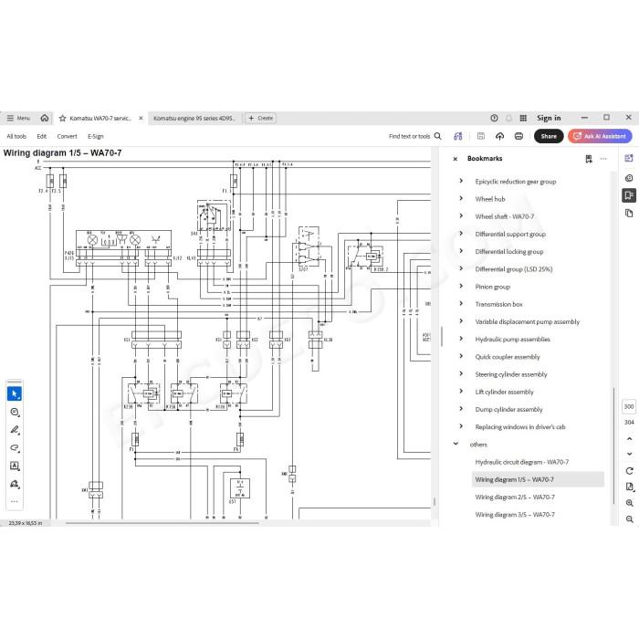The image size is (639, 639).
Task: Open the home icon
Action: pos(45,118)
